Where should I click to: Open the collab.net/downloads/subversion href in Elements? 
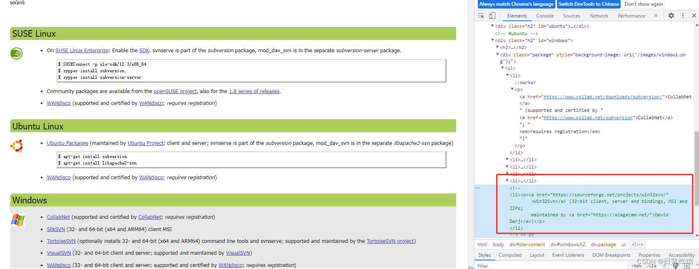coord(602,97)
